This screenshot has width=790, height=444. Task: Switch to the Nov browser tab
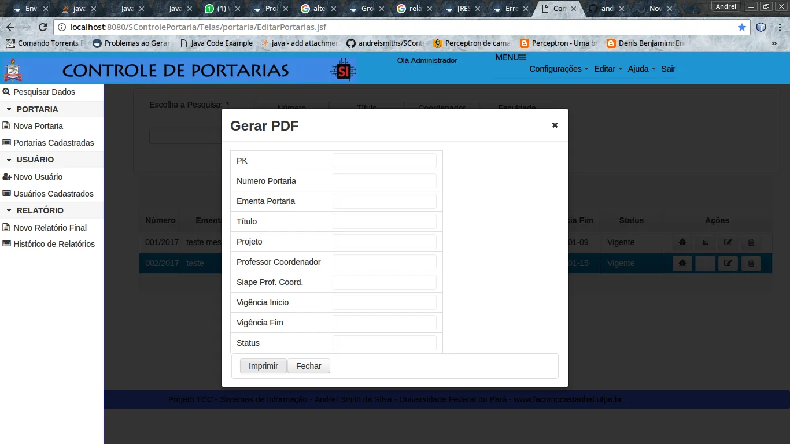tap(654, 9)
